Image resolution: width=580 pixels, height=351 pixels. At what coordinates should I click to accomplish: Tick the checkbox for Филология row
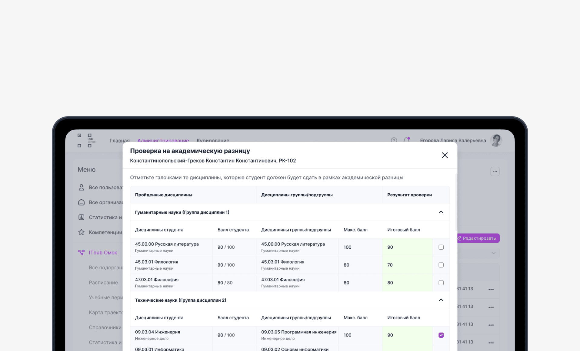(441, 265)
